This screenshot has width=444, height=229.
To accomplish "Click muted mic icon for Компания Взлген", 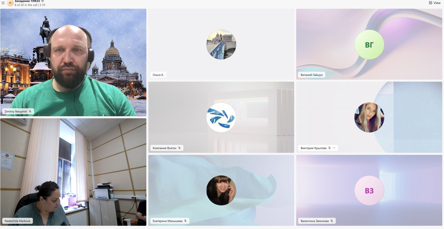I will coord(179,148).
